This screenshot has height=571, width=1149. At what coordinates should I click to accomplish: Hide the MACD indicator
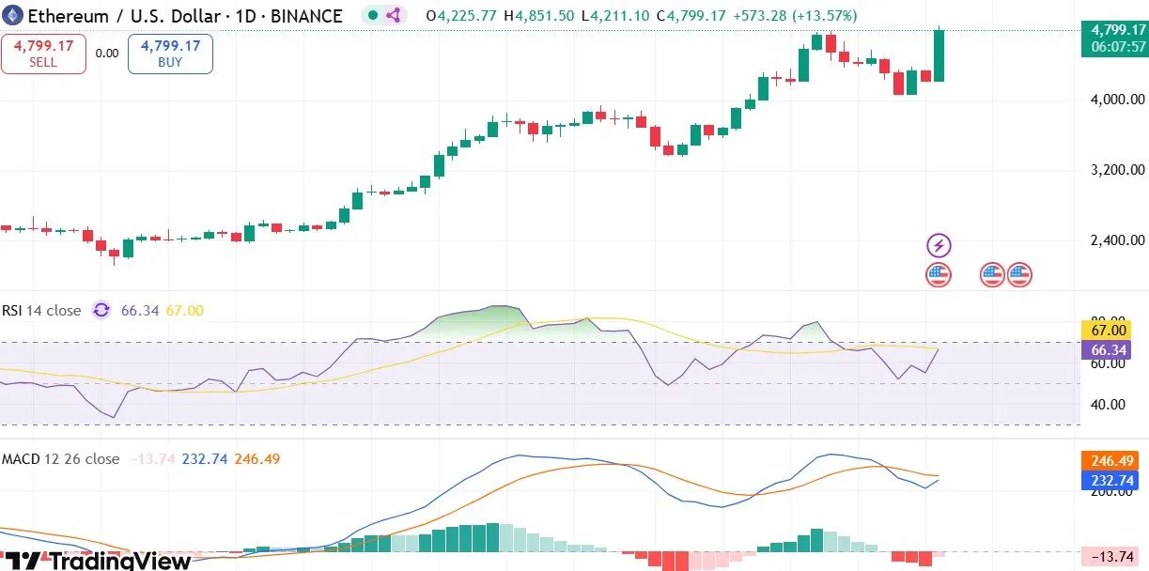click(x=61, y=459)
